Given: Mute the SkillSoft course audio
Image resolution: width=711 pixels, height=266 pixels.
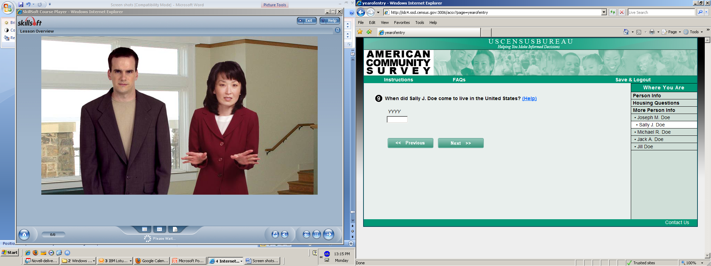Looking at the screenshot, I should [x=285, y=234].
